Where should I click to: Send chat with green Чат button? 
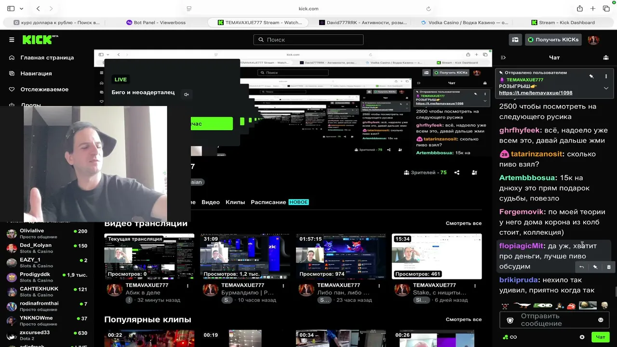601,337
